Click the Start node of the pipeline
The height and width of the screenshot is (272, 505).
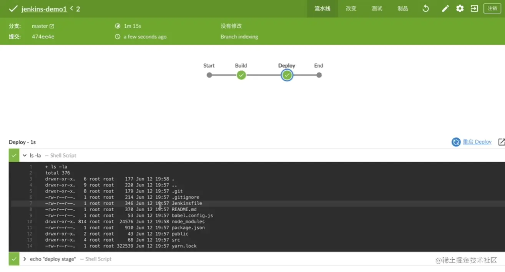tap(209, 75)
